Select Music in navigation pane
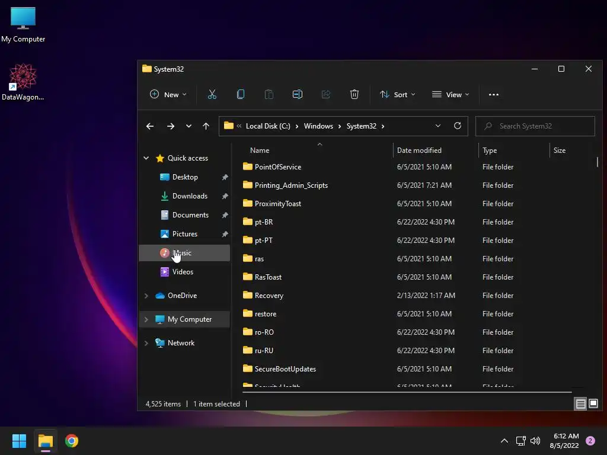607x455 pixels. click(x=184, y=253)
